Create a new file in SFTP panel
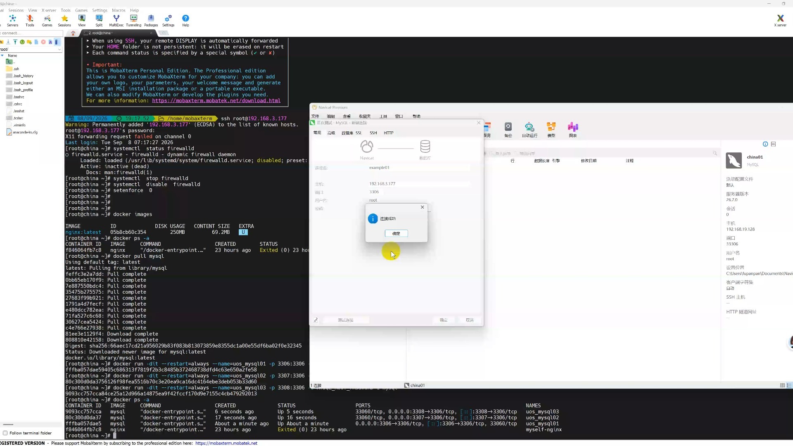 [x=36, y=42]
